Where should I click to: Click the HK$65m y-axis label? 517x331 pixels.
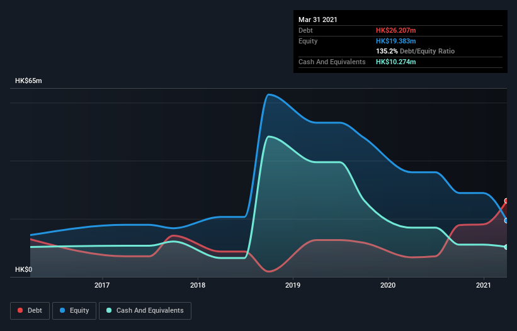[28, 81]
